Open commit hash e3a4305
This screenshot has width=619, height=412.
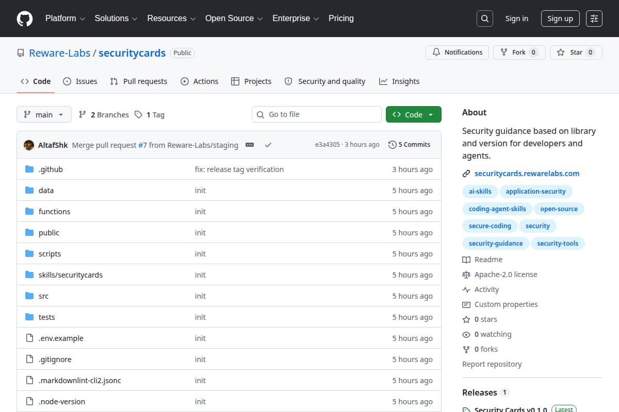328,145
